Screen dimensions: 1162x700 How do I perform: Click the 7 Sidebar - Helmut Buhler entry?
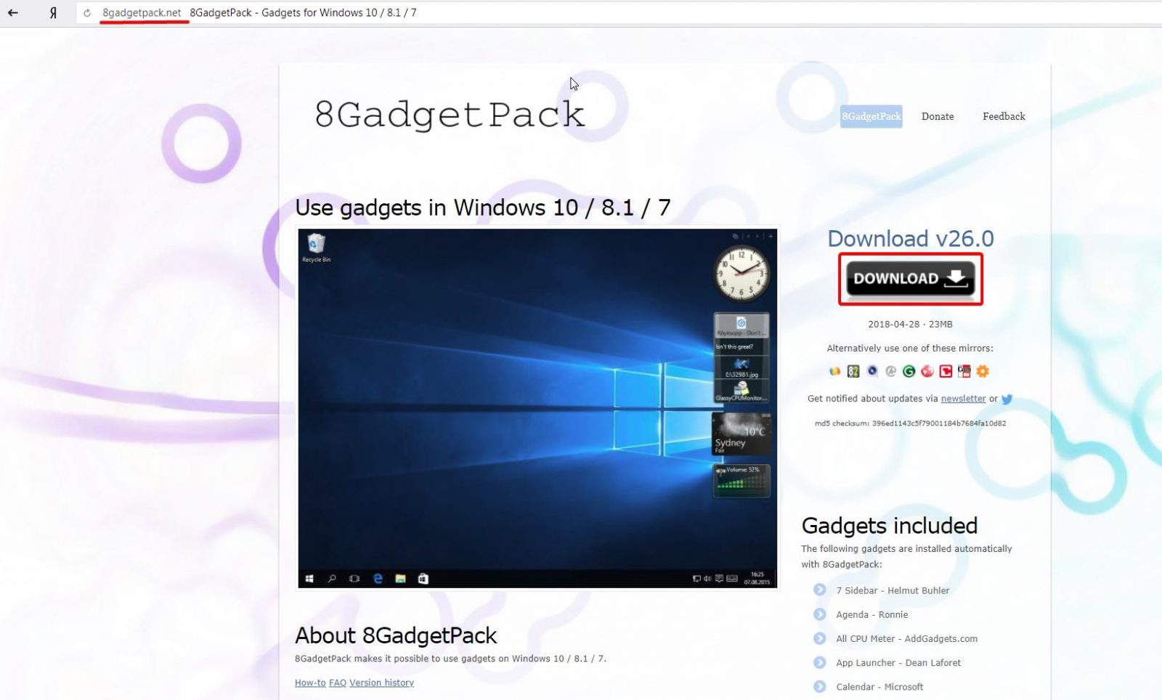pyautogui.click(x=893, y=590)
